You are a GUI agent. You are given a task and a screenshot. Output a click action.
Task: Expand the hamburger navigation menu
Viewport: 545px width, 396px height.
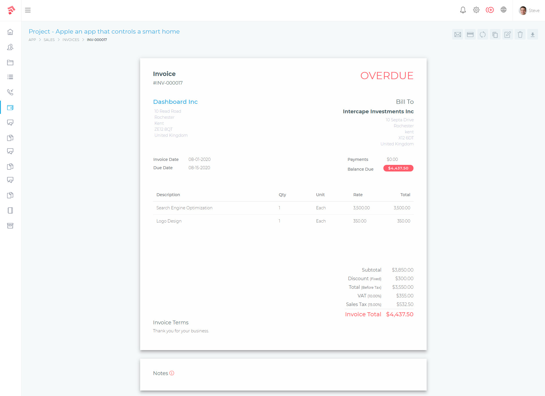28,10
